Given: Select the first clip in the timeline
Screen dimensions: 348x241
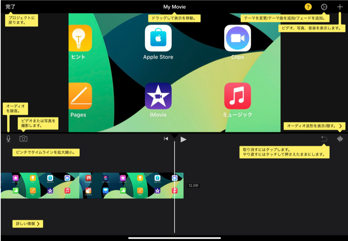Looking at the screenshot, I should [40, 186].
